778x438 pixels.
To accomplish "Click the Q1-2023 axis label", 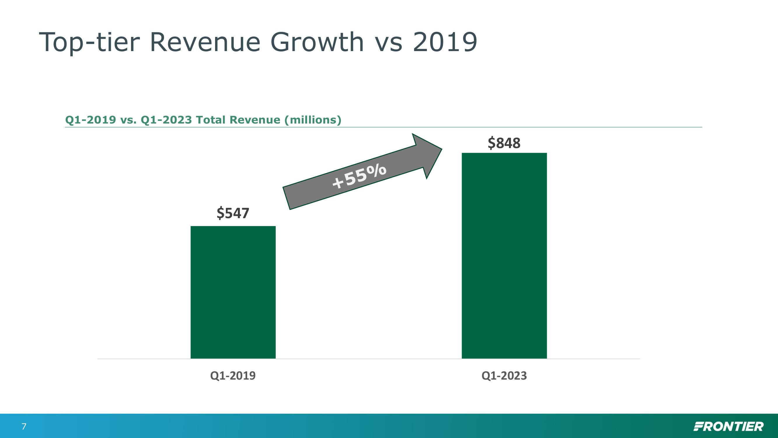I will pyautogui.click(x=504, y=376).
